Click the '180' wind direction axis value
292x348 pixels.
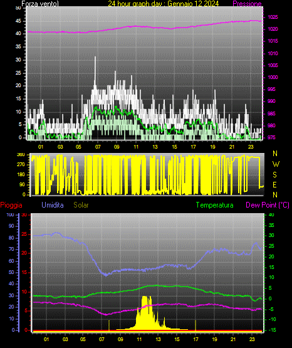tap(21, 175)
